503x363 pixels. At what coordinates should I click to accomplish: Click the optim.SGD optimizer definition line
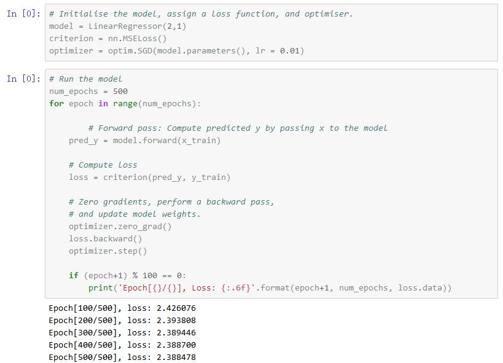(176, 50)
